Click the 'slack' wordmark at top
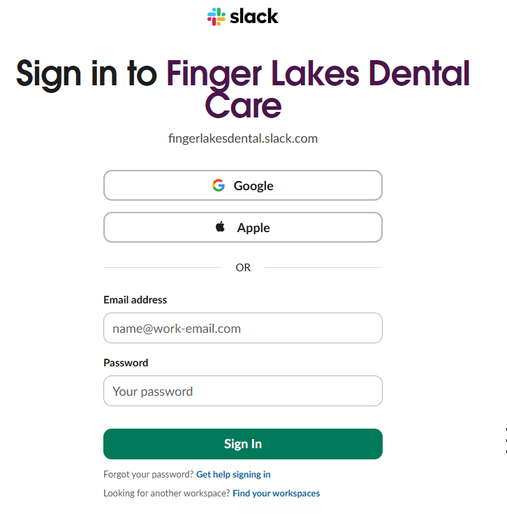 (254, 17)
